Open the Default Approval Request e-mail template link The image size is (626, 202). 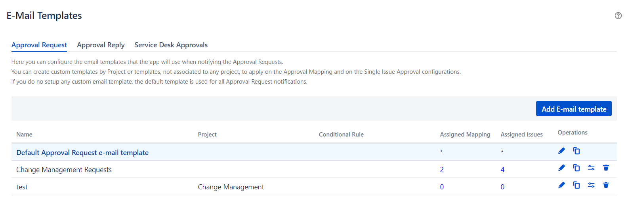82,153
